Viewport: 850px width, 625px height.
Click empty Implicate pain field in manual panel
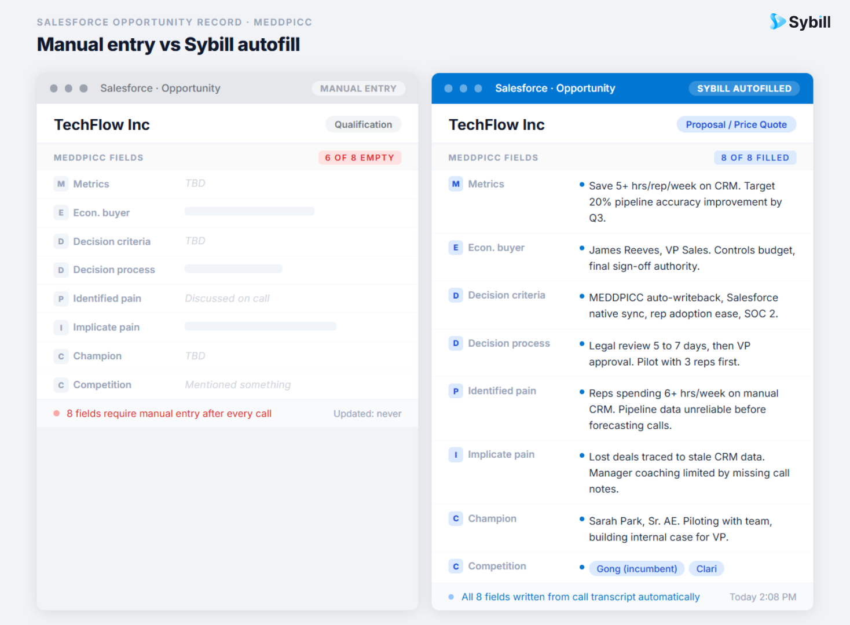[261, 326]
